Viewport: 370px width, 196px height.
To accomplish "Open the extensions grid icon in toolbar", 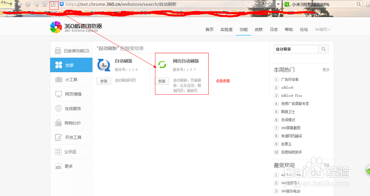I will point(53,4).
